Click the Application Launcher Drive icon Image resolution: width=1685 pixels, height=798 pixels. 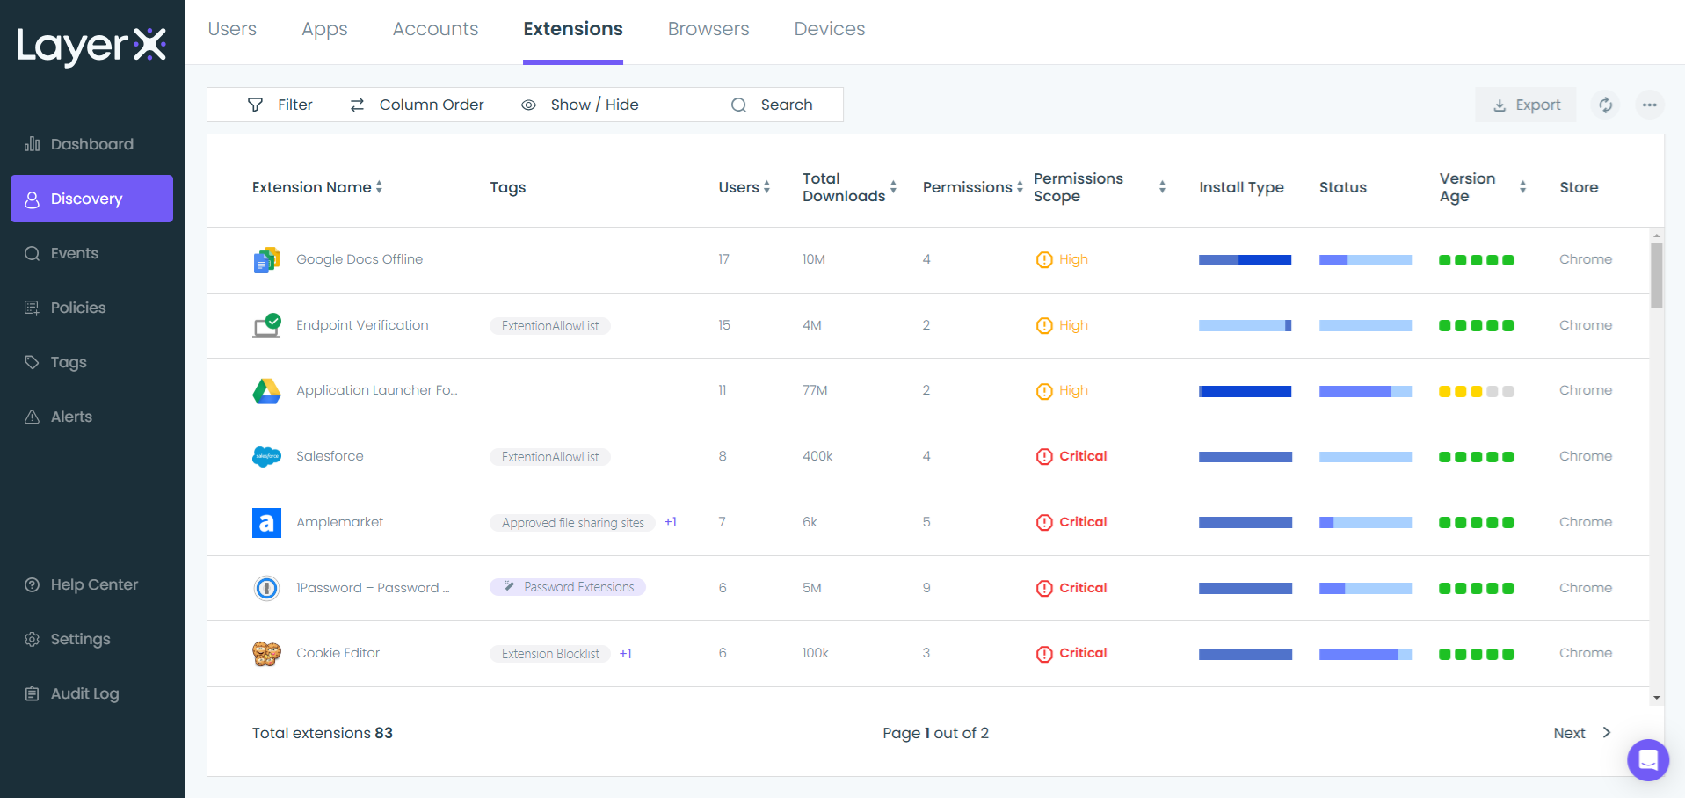pos(266,391)
